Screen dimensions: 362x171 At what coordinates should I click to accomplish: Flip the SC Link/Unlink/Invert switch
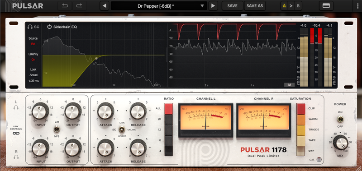(x=122, y=129)
